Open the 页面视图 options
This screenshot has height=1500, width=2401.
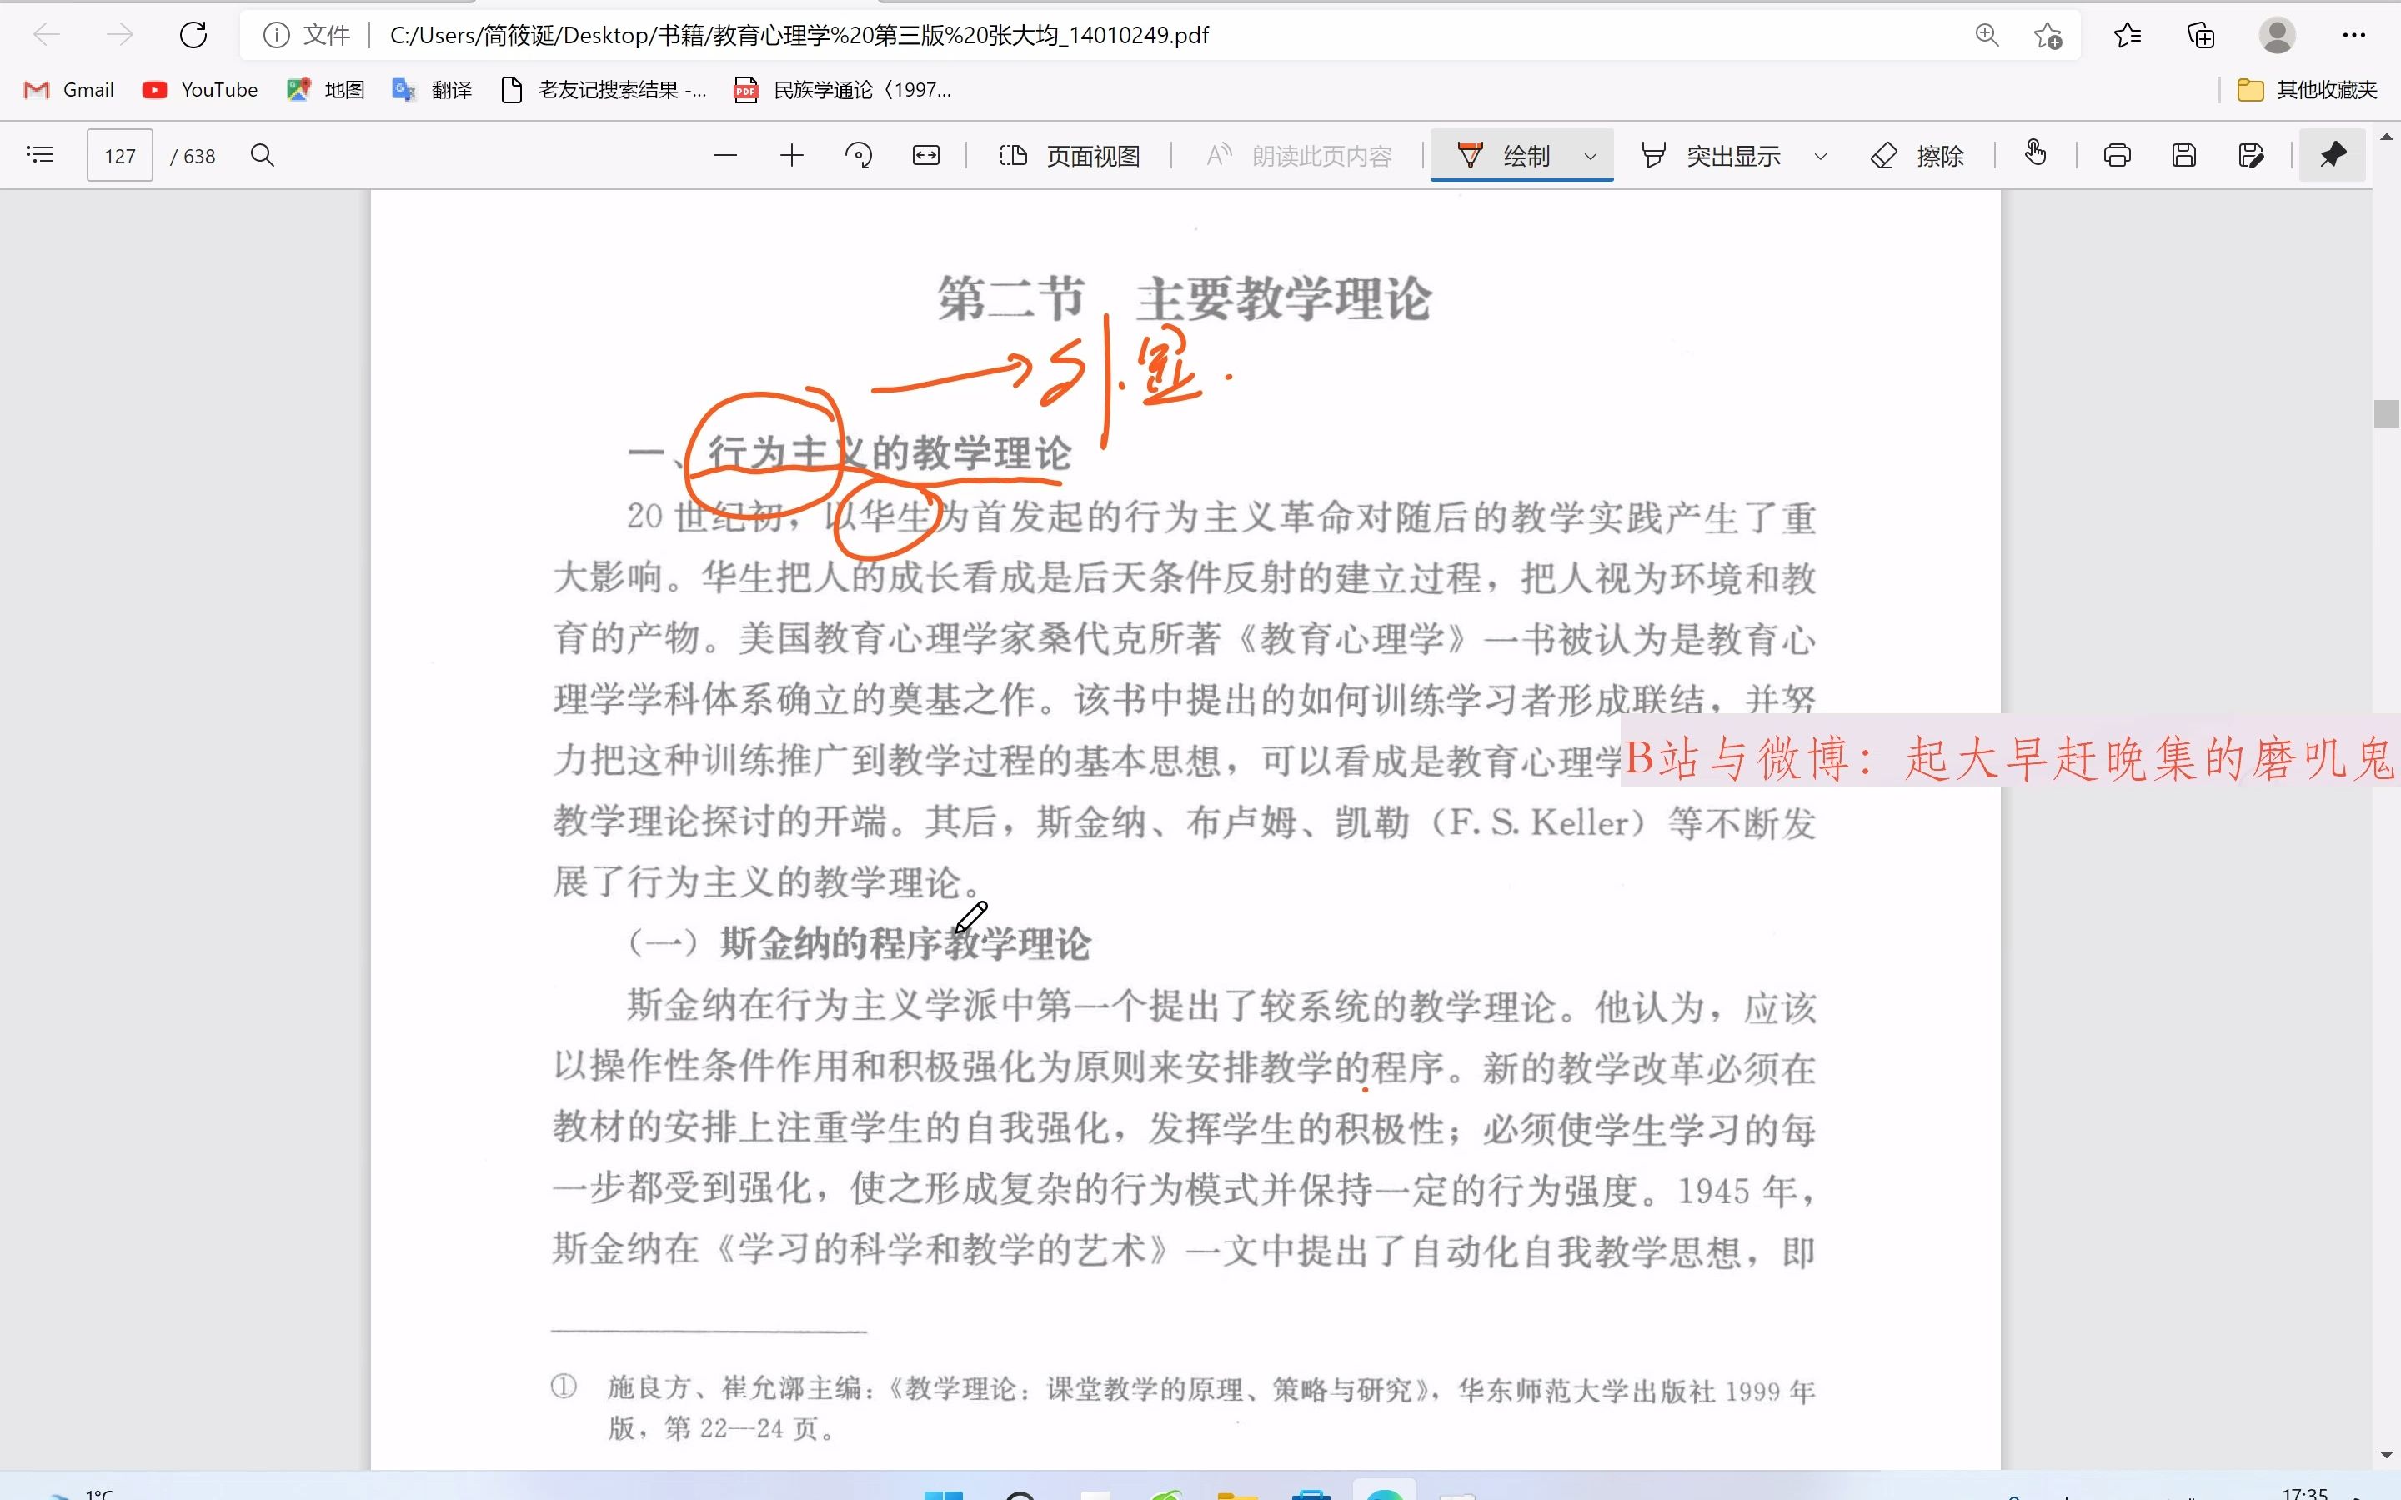pos(1070,156)
